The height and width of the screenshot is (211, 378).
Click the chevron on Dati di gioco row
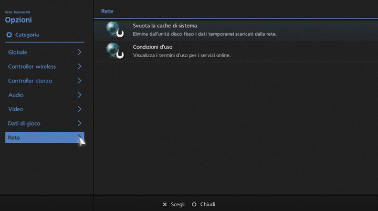79,123
